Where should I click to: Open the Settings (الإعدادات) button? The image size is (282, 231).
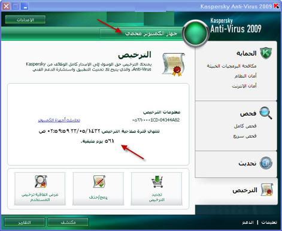(x=25, y=20)
